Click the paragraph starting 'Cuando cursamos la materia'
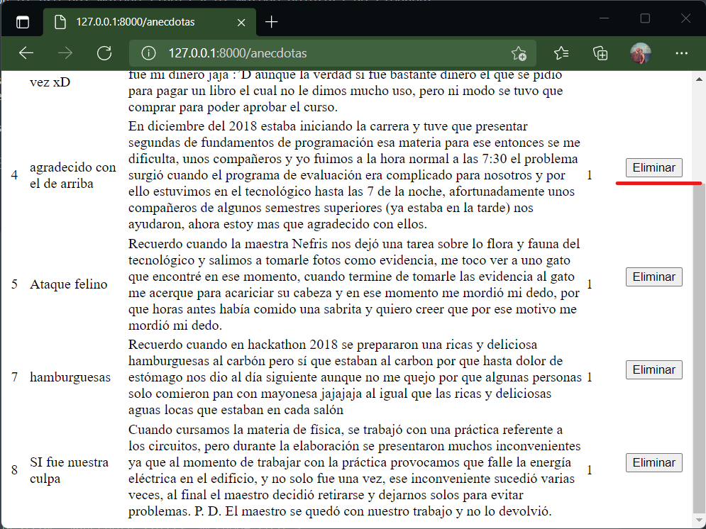 (x=354, y=470)
